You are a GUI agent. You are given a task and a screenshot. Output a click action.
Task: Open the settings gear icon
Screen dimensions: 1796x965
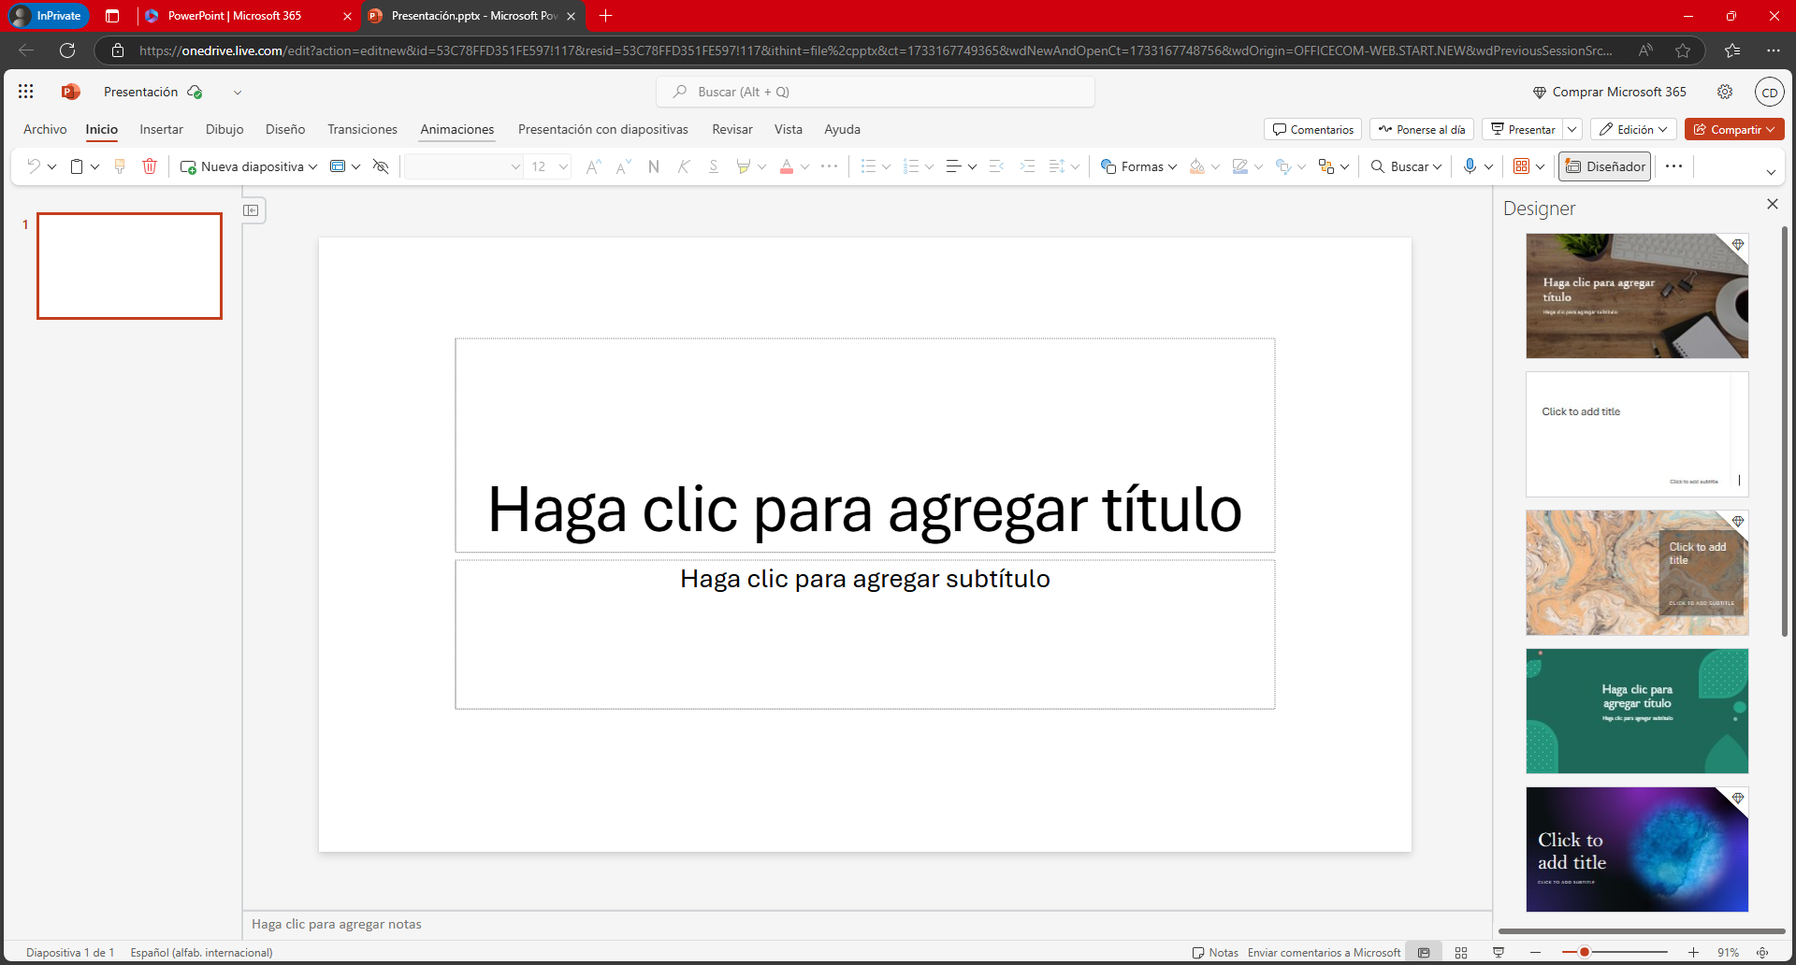(1725, 92)
